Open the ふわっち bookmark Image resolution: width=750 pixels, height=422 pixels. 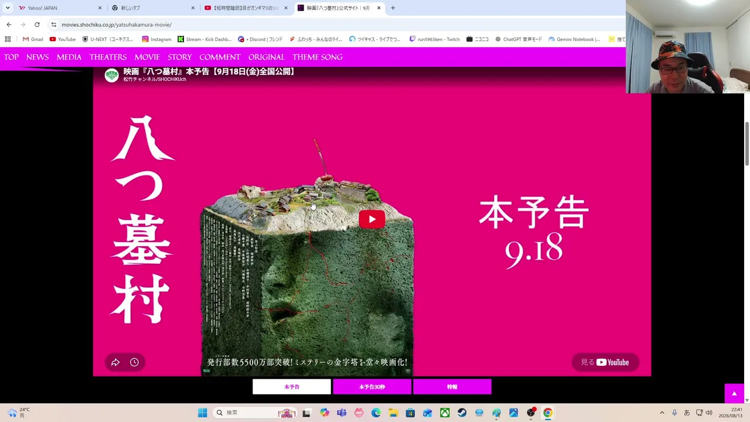click(315, 39)
